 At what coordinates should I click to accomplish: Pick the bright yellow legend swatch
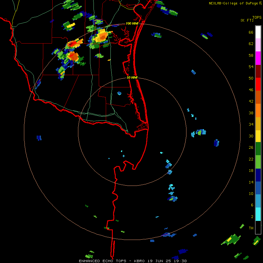point(258,136)
